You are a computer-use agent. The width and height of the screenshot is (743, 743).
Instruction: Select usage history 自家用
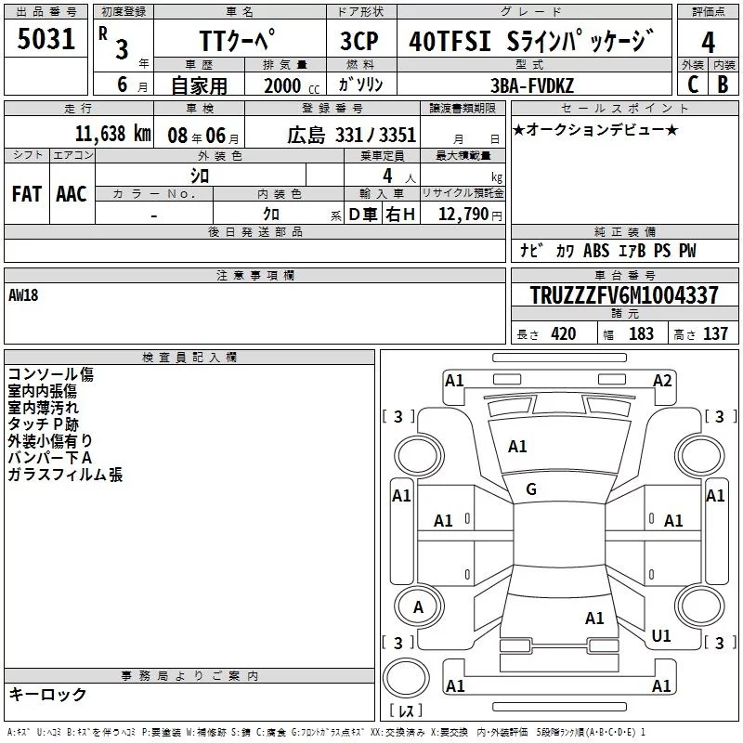199,85
